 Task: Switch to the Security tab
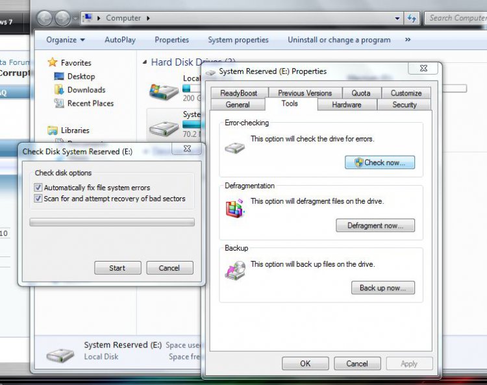[404, 105]
